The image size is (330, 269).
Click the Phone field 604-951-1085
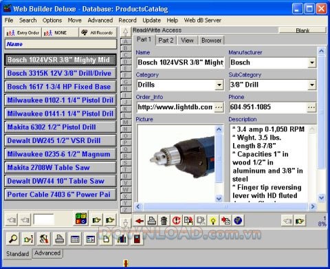coord(268,107)
